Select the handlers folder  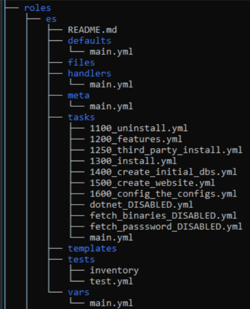pyautogui.click(x=90, y=74)
